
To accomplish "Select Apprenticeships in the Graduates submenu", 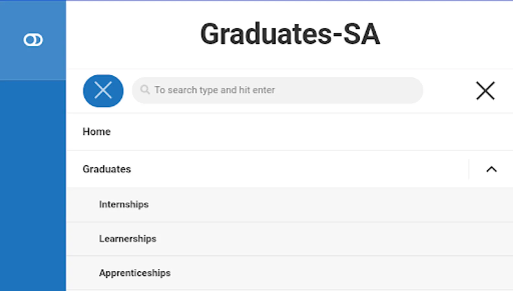I will [x=135, y=273].
